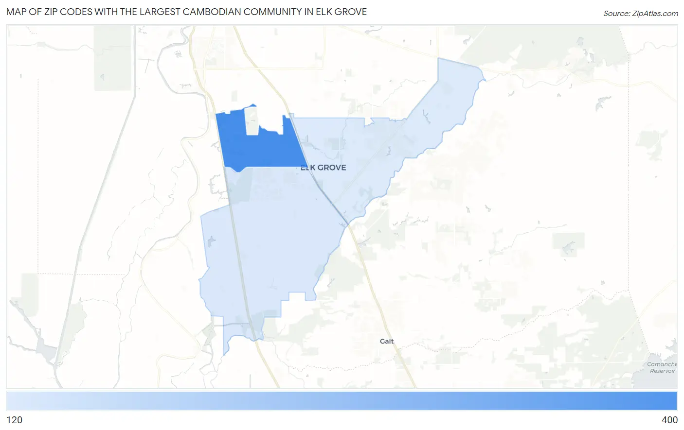Click the legend minimum value 120
Viewport: 684px width, 430px height.
[x=15, y=420]
